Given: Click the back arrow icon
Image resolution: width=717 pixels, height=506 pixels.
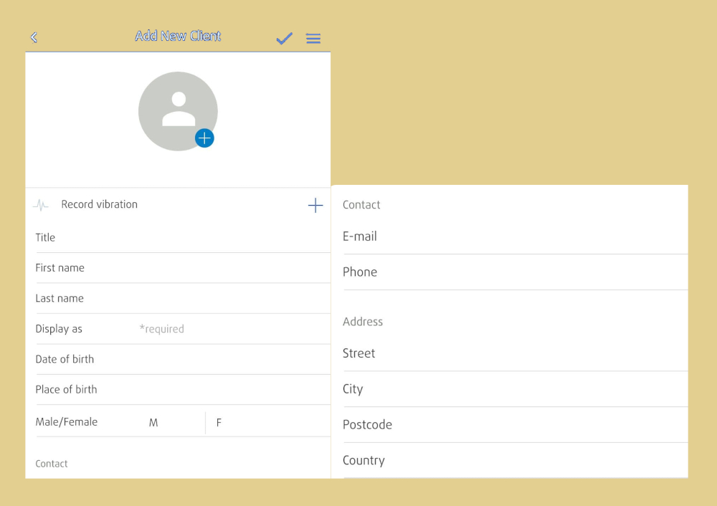Looking at the screenshot, I should coord(34,38).
